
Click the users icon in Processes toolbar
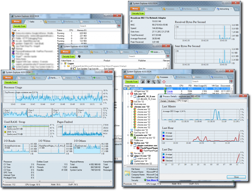click(143, 82)
